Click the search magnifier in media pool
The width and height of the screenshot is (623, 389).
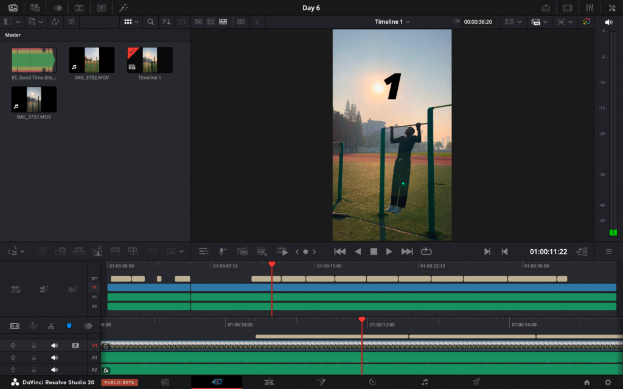click(x=150, y=22)
